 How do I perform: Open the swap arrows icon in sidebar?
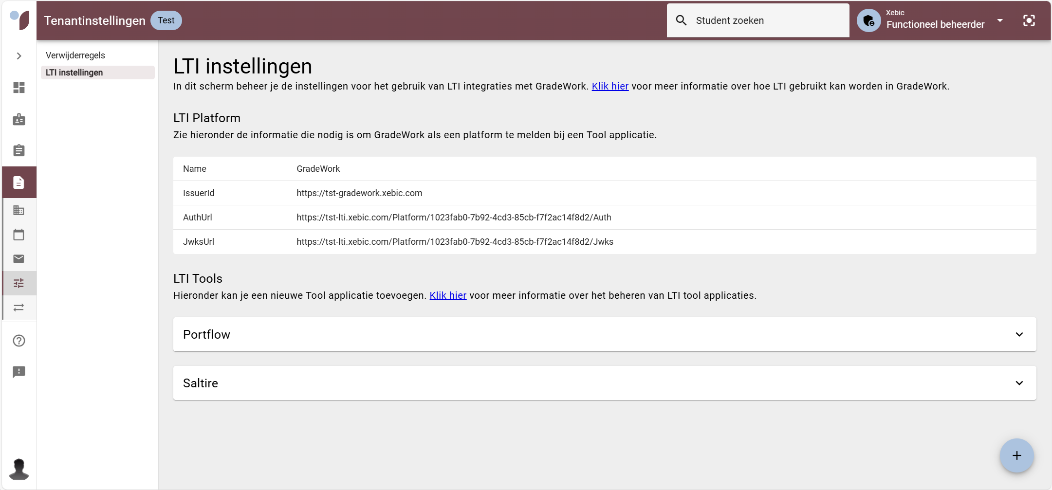click(x=19, y=308)
